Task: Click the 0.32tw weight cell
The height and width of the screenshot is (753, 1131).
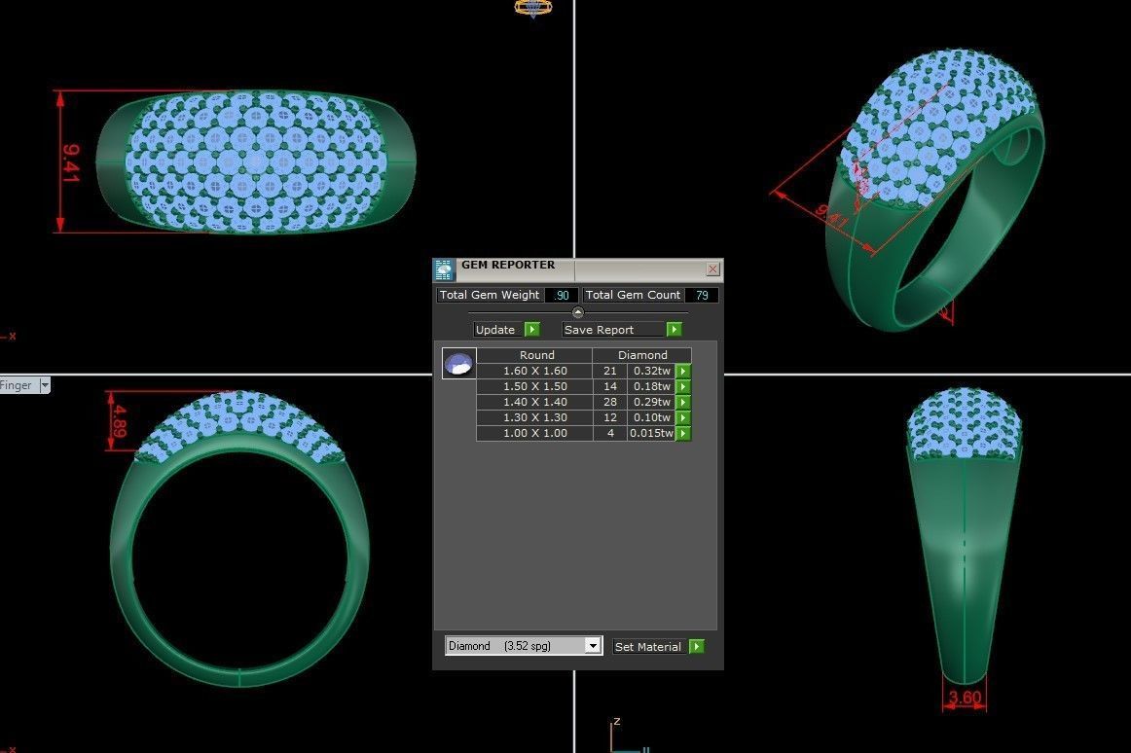Action: pyautogui.click(x=651, y=371)
